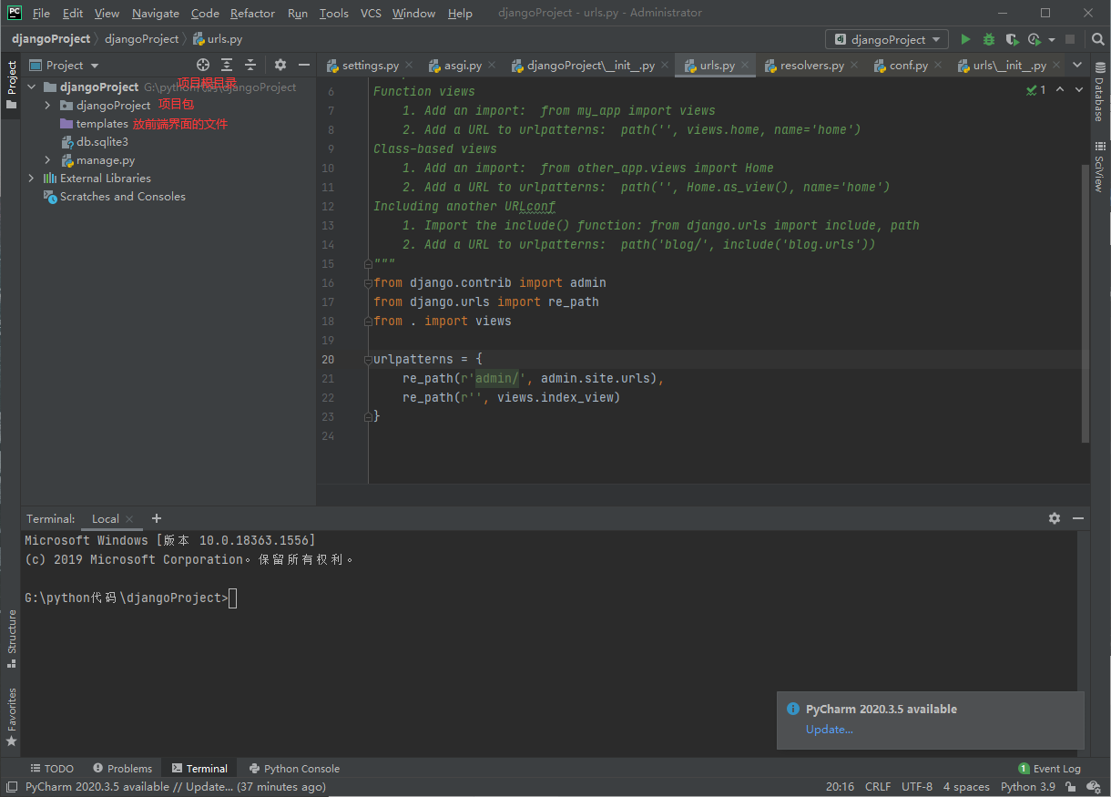1111x797 pixels.
Task: Open Terminal settings gear icon
Action: tap(1055, 518)
